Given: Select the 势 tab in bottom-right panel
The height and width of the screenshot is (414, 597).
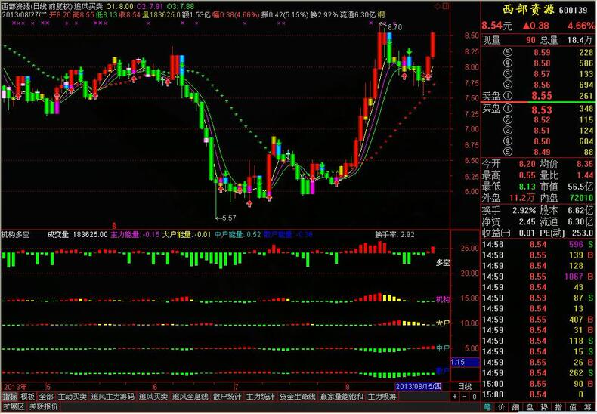Looking at the screenshot, I should point(544,407).
